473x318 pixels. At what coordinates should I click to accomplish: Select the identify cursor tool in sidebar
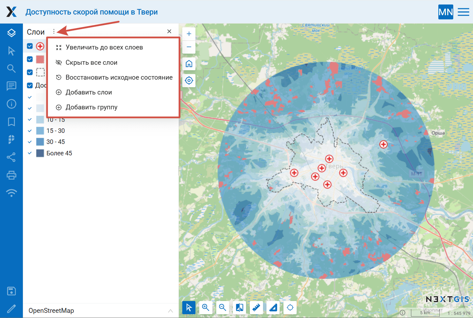click(x=11, y=51)
